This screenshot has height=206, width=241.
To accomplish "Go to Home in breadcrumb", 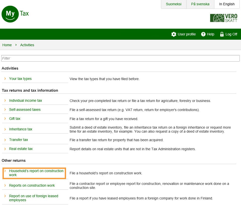I will (x=7, y=45).
